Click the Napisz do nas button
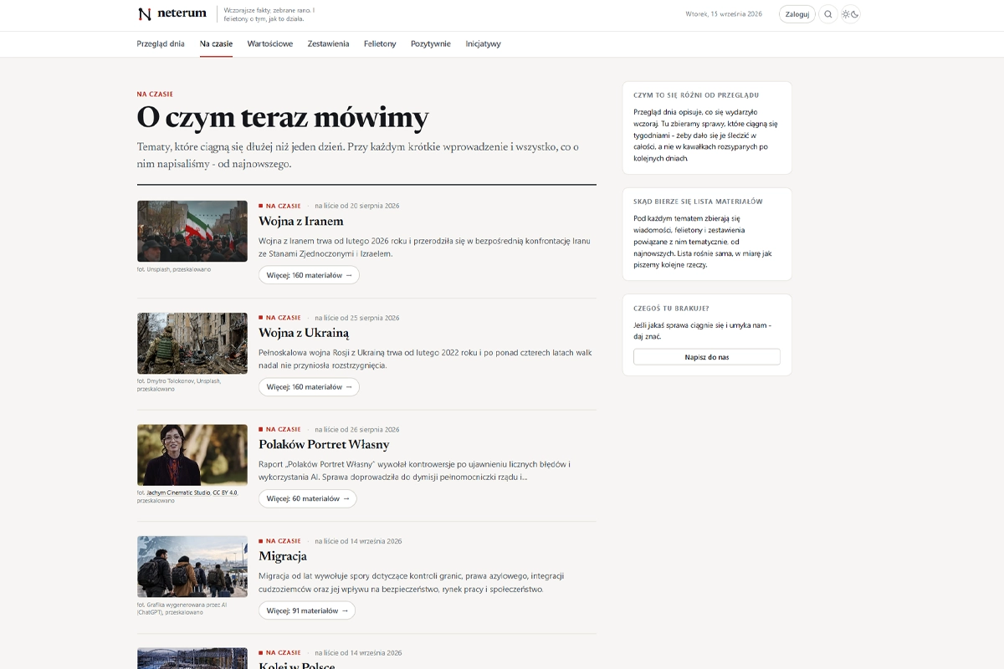 (707, 357)
